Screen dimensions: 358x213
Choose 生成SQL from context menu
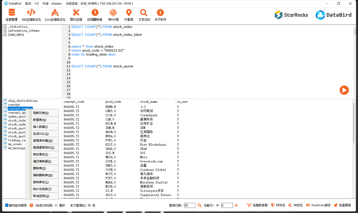coord(41,134)
